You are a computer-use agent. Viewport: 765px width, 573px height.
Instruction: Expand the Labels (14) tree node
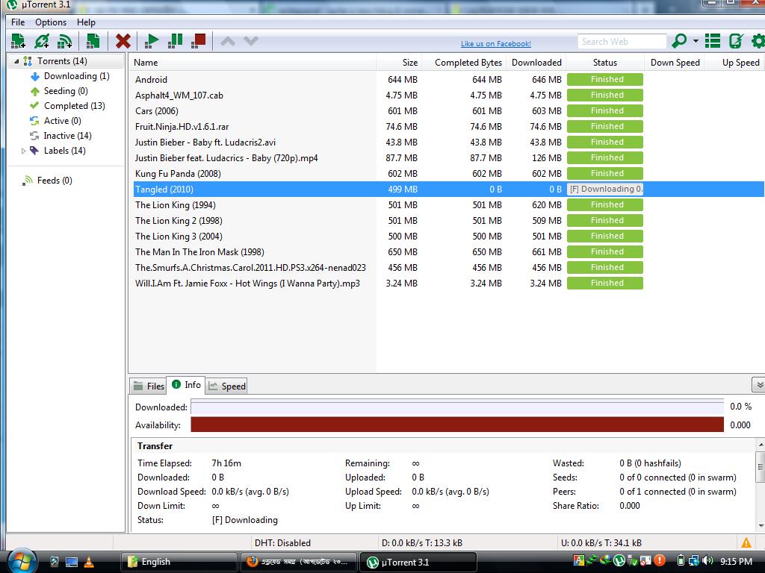(x=23, y=151)
